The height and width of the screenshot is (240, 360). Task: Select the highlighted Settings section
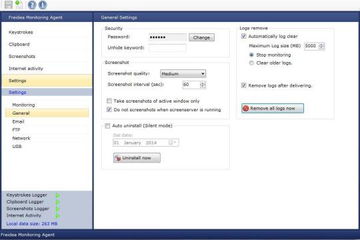click(x=47, y=81)
